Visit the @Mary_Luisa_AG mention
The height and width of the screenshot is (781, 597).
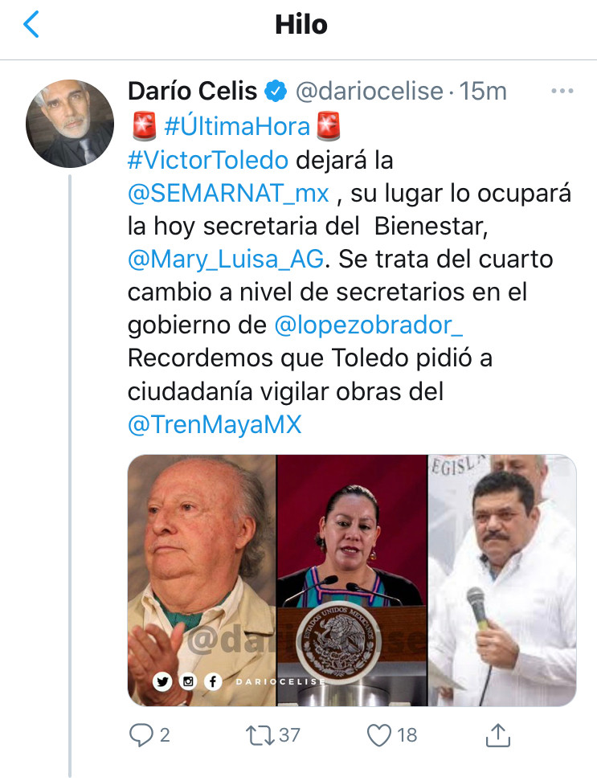tap(226, 260)
